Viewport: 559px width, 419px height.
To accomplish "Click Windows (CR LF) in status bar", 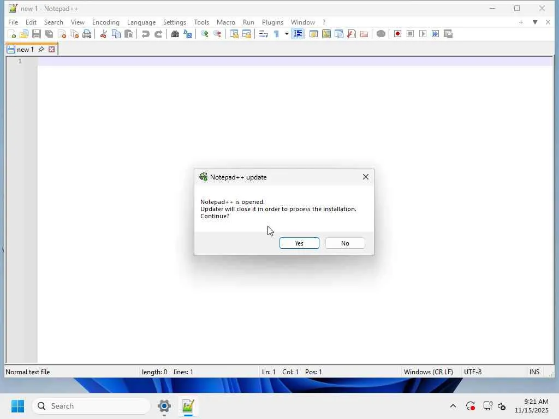I will [428, 372].
